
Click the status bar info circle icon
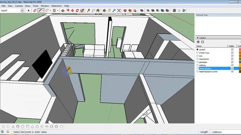(x=2, y=132)
